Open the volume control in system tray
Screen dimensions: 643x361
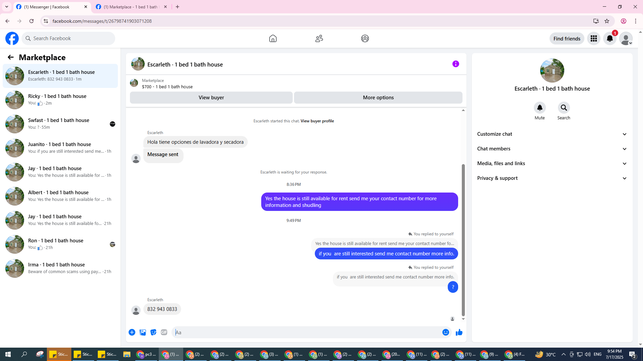(x=588, y=354)
